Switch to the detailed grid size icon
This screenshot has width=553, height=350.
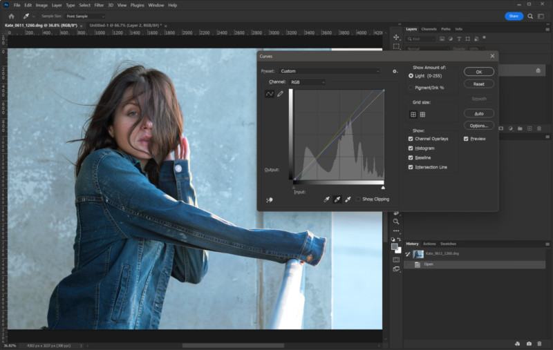tap(422, 115)
